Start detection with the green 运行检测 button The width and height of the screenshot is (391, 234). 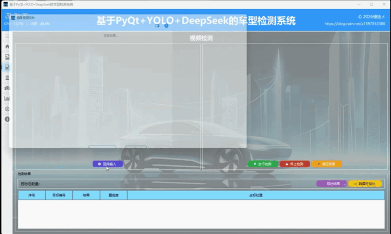click(263, 164)
